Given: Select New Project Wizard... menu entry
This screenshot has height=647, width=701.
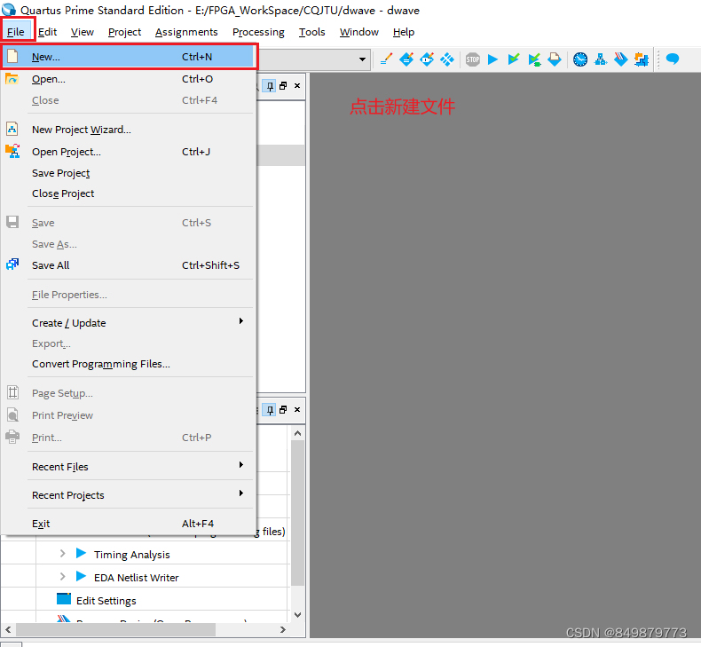Looking at the screenshot, I should point(128,130).
